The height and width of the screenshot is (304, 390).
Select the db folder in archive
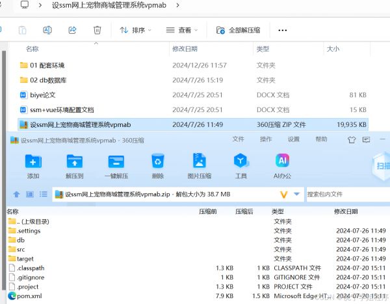point(16,240)
